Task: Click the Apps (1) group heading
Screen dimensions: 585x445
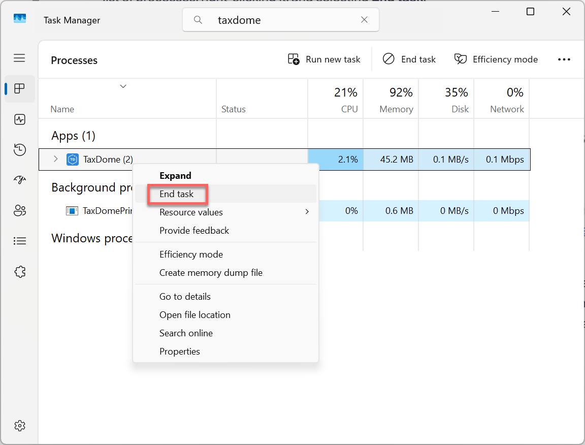Action: tap(73, 136)
